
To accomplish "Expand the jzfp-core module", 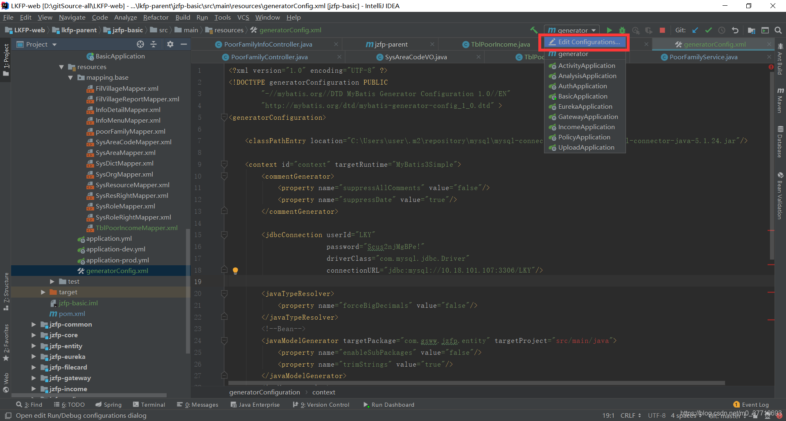I will pyautogui.click(x=34, y=335).
